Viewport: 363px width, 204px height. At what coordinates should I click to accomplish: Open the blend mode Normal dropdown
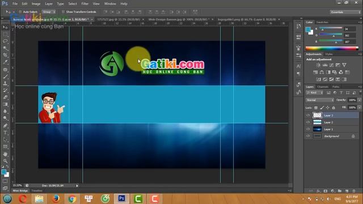coord(320,100)
